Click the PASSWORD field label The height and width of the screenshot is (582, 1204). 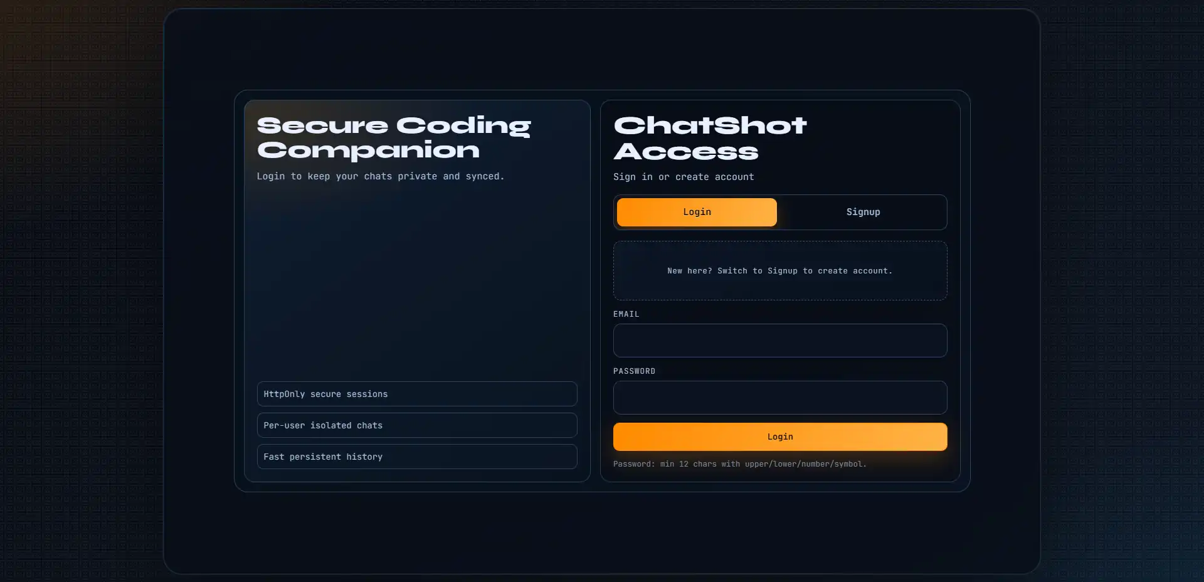pos(634,371)
